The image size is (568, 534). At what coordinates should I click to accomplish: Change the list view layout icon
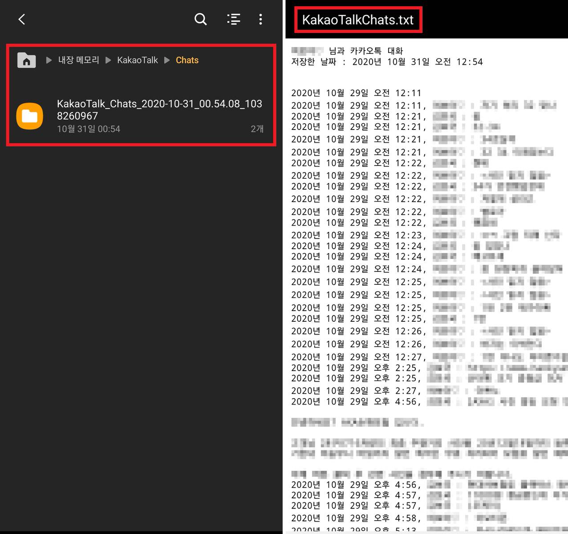click(234, 19)
